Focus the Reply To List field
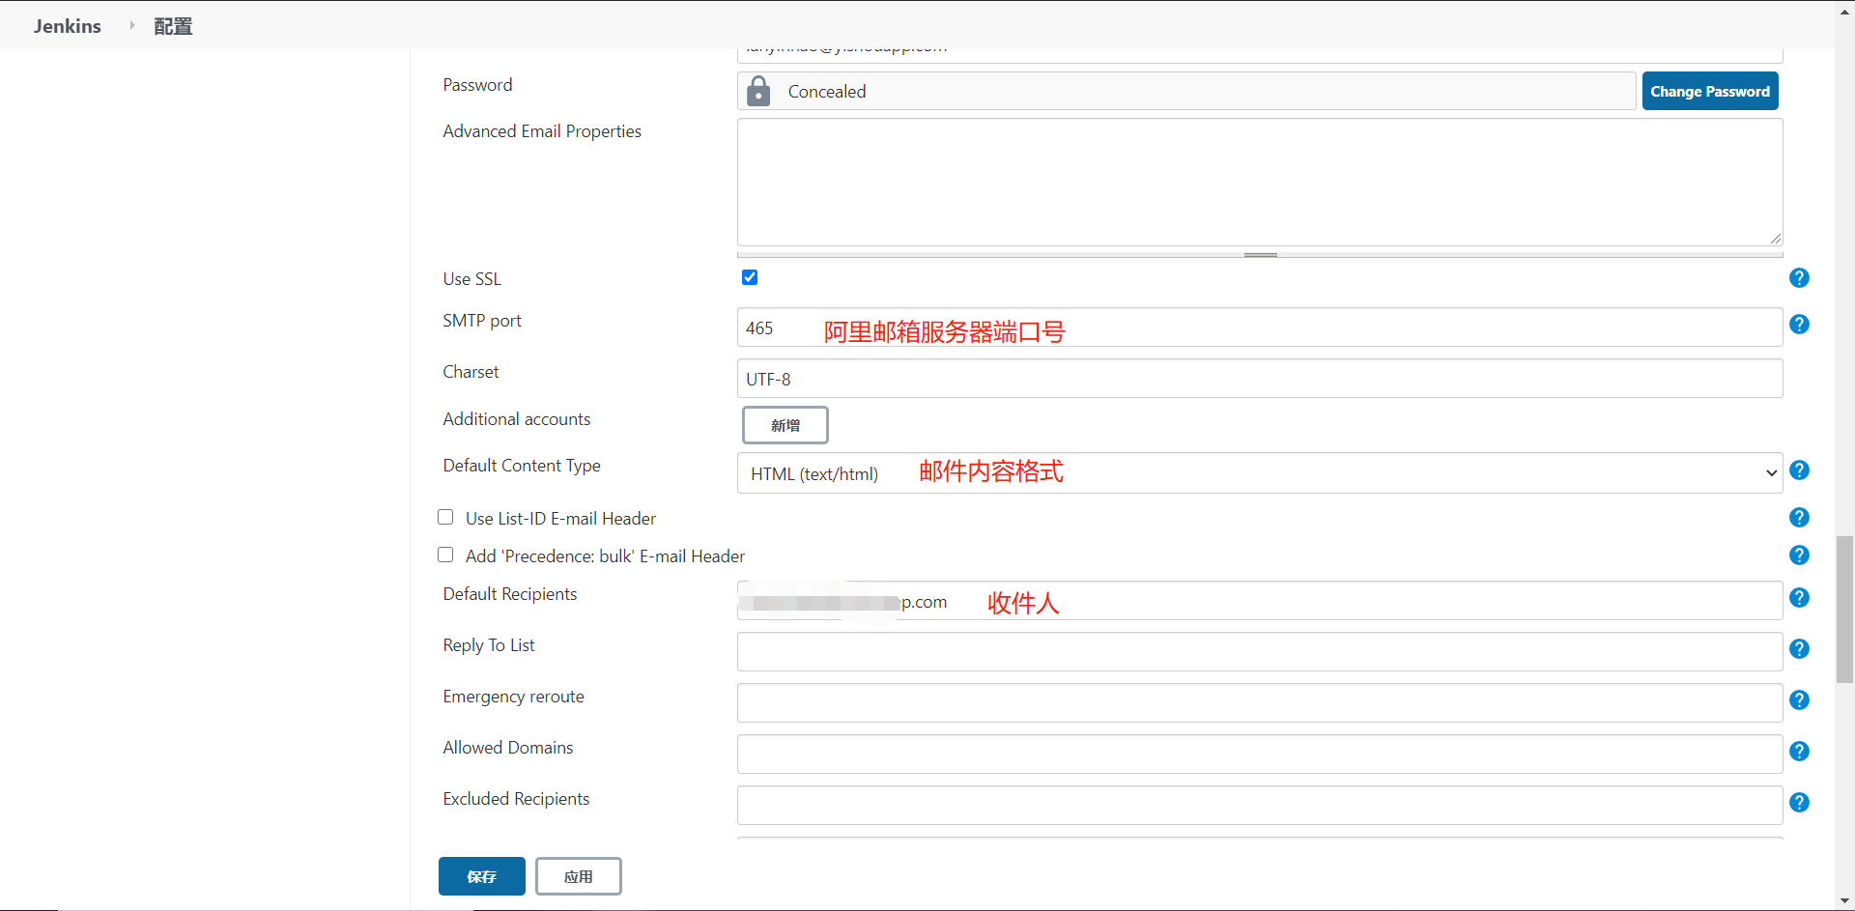 tap(1260, 652)
